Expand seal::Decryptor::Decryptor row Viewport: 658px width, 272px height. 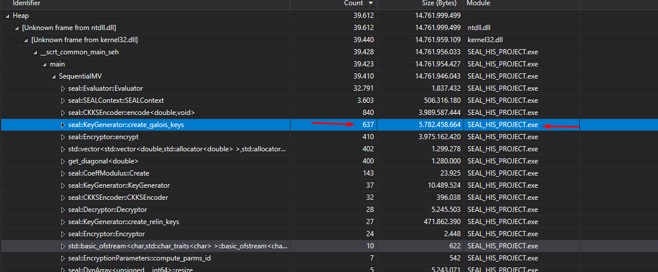63,210
